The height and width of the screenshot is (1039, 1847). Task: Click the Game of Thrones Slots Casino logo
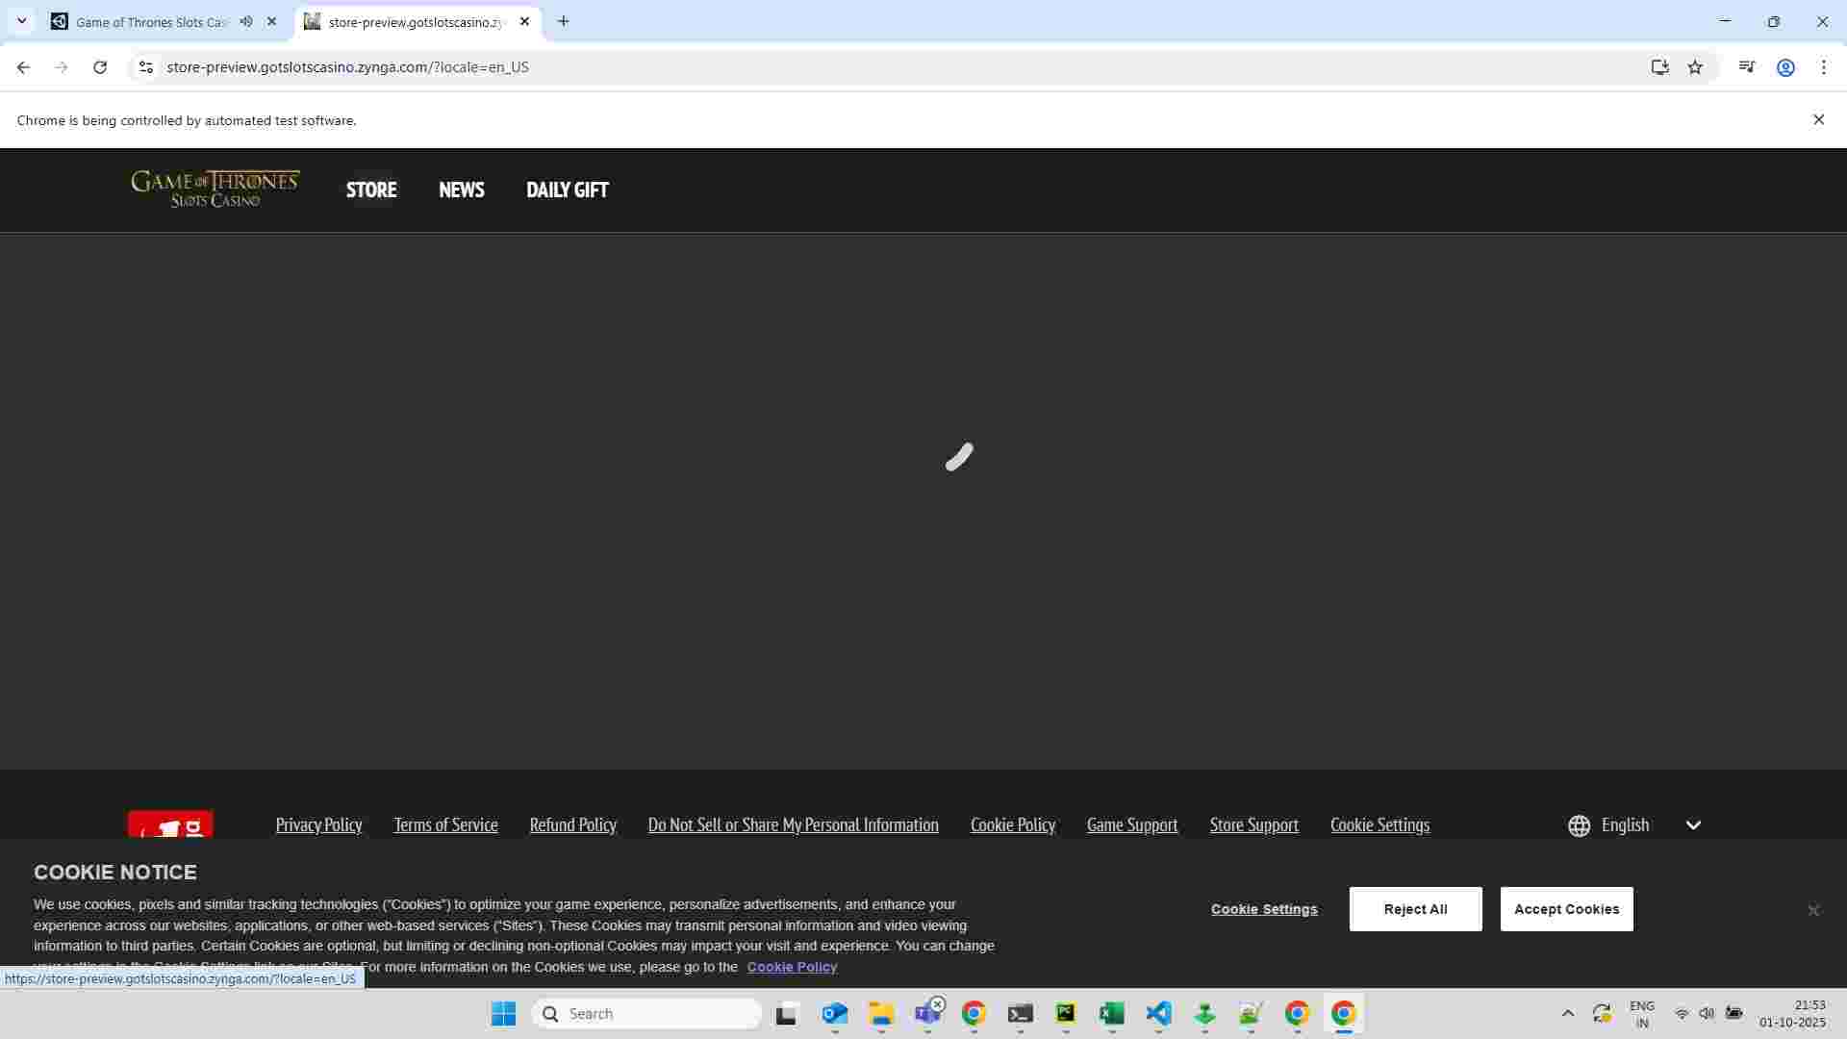215,189
